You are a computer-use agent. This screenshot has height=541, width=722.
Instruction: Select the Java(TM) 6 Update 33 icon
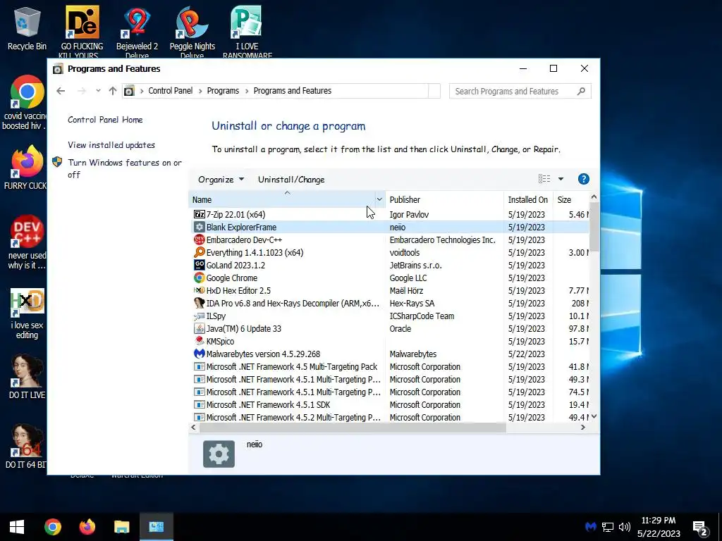(x=199, y=328)
